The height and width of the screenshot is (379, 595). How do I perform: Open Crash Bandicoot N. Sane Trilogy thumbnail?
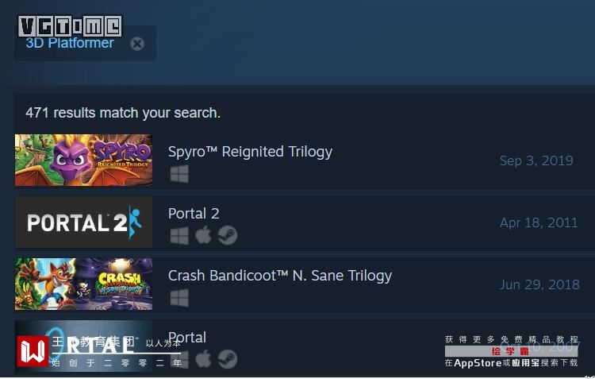83,284
